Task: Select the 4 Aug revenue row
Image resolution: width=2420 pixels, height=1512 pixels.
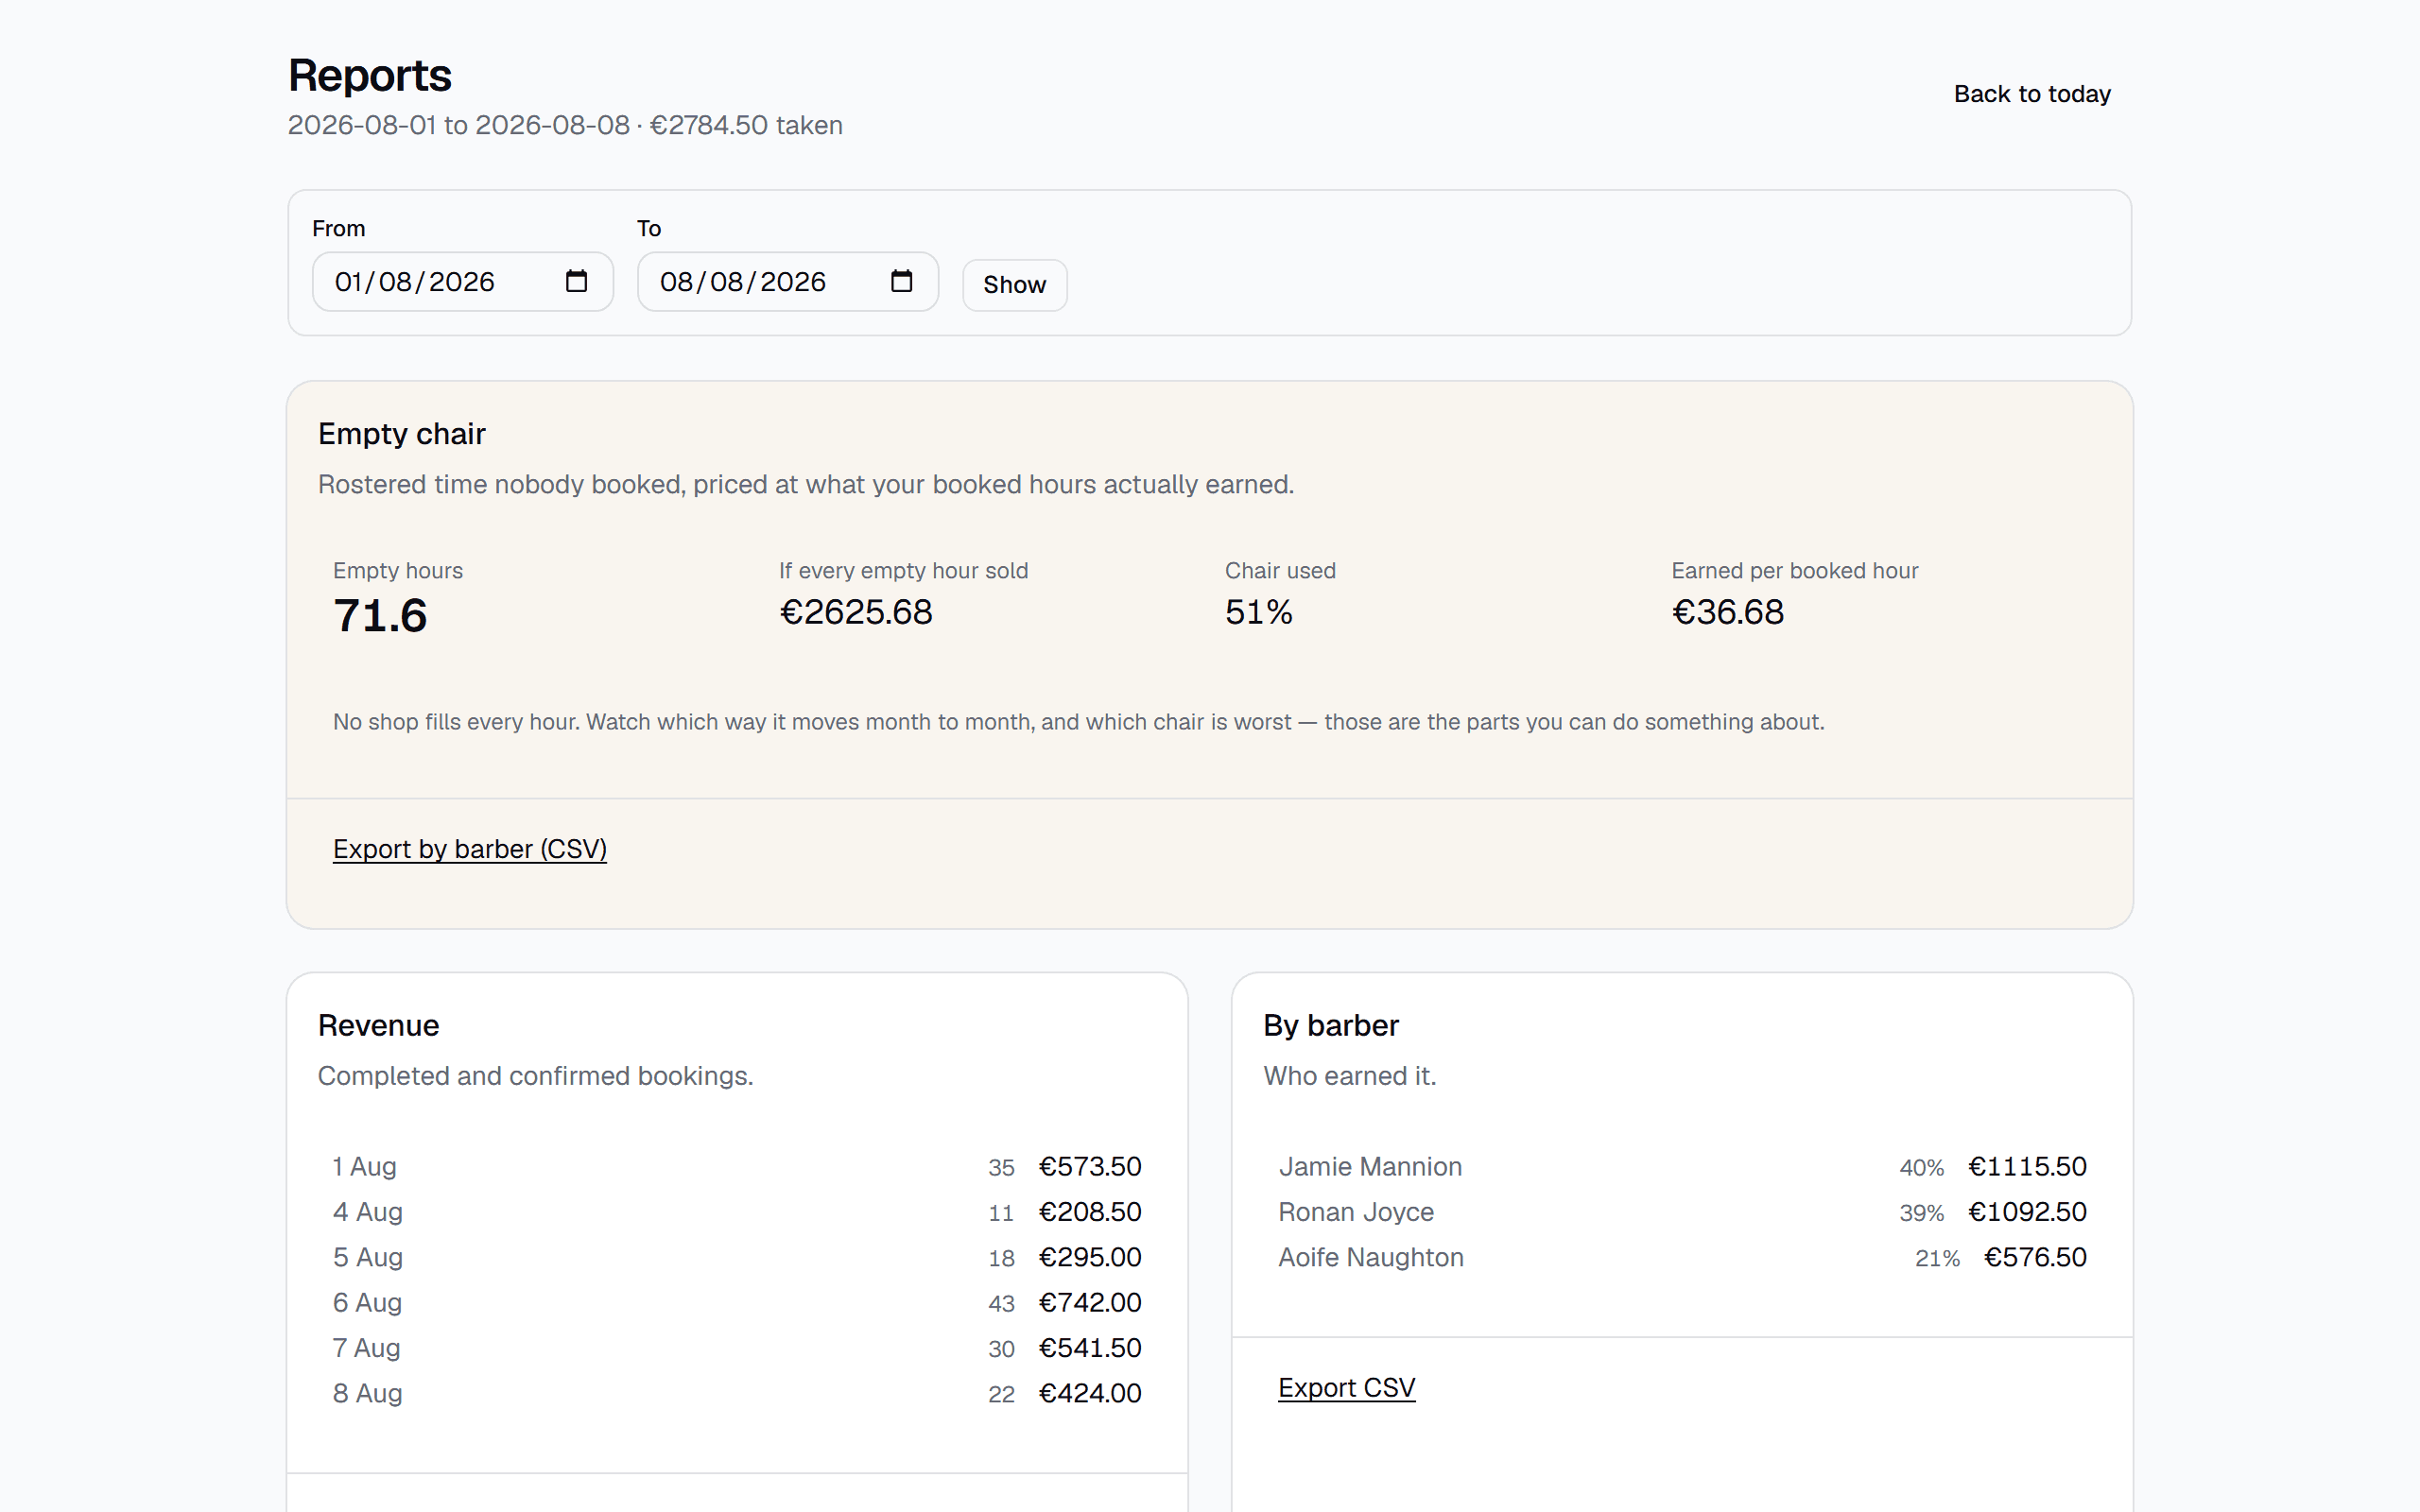Action: pyautogui.click(x=737, y=1212)
